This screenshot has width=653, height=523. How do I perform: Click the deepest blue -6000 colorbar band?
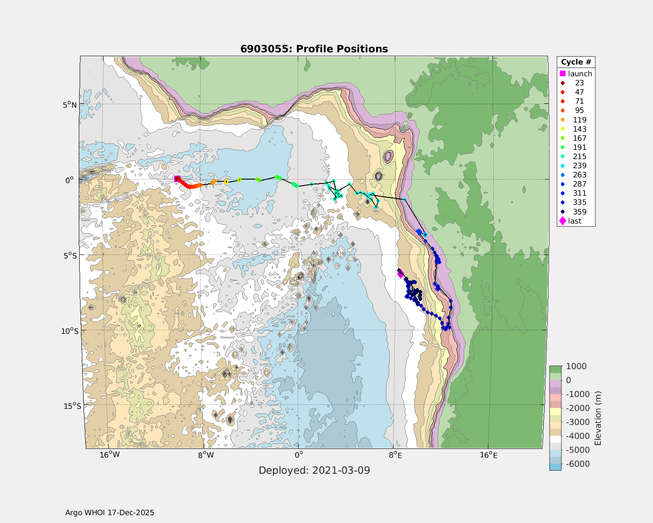(555, 467)
